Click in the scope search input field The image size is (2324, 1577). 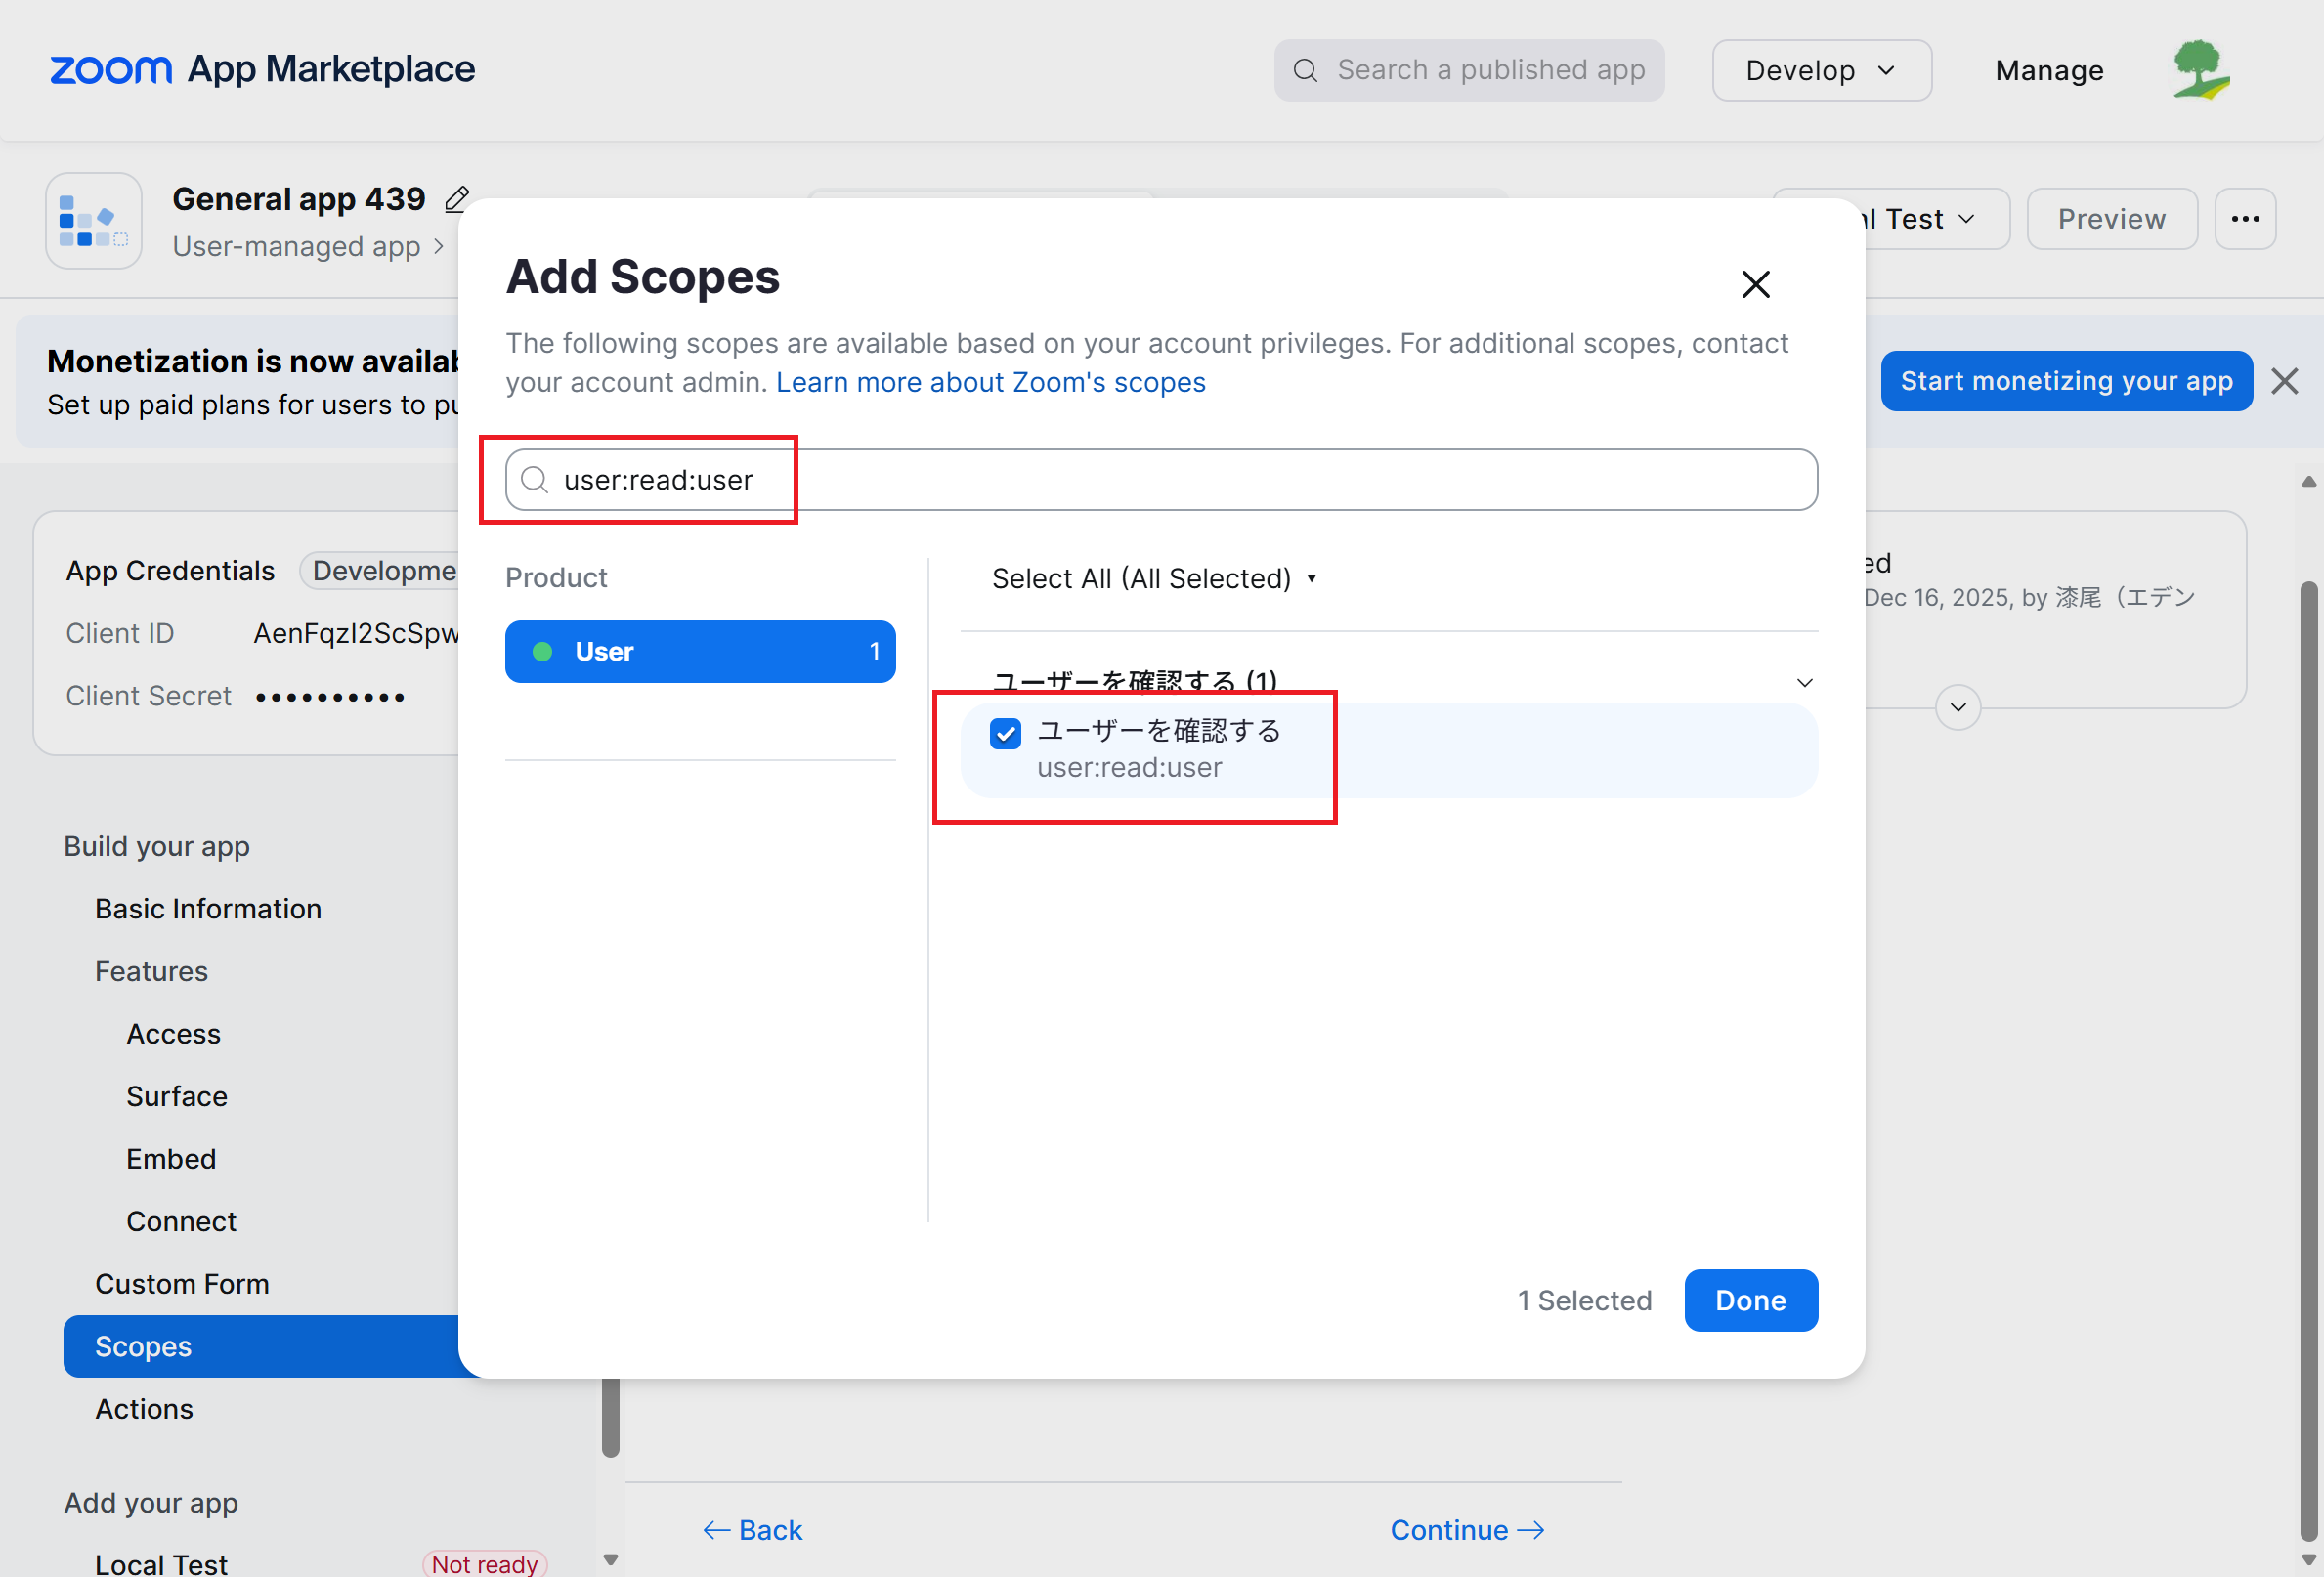(1160, 480)
